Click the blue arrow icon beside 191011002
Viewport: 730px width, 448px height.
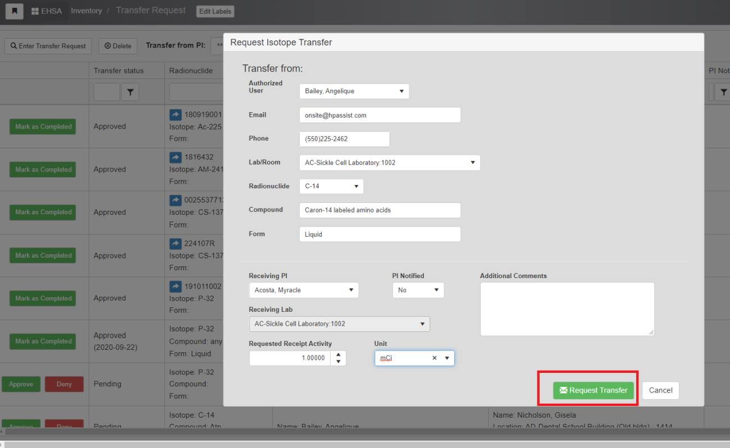[175, 287]
